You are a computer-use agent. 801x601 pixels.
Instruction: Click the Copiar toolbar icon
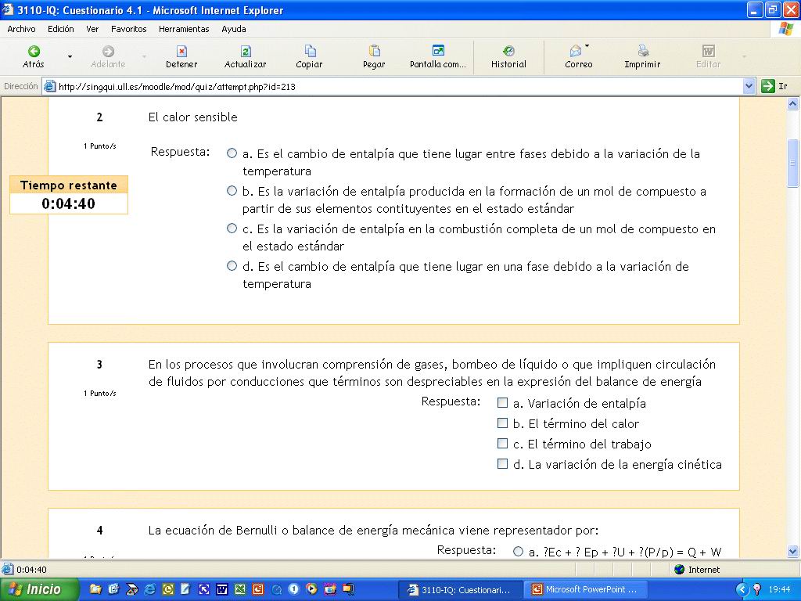(310, 52)
